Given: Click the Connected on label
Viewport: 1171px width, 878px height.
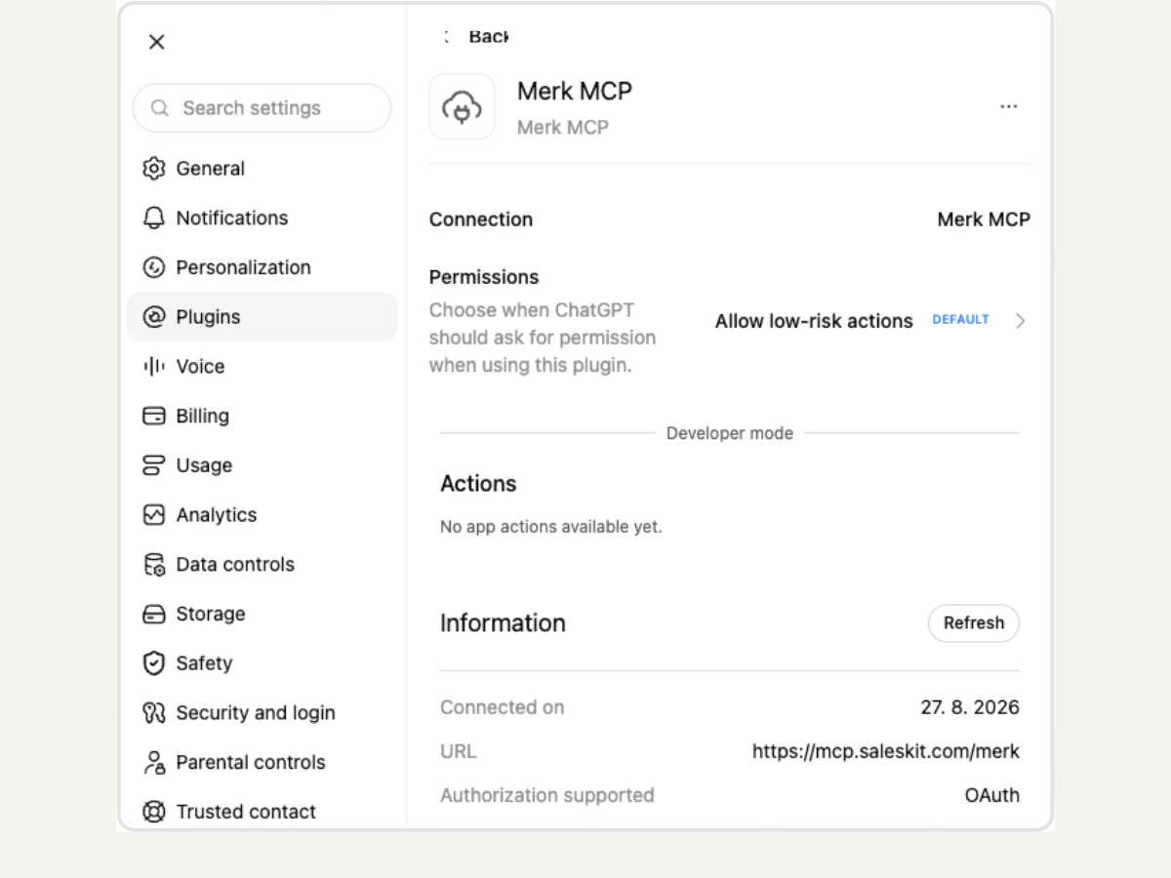Looking at the screenshot, I should tap(503, 707).
